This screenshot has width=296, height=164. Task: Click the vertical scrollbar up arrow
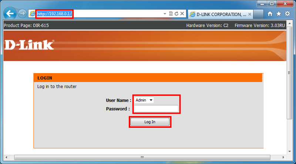290,23
